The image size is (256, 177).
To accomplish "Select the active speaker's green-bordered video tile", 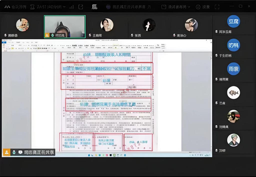I will point(65,27).
